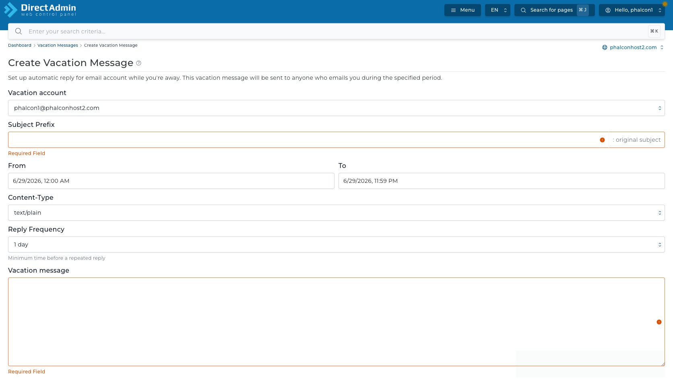Click the To date field
This screenshot has height=379, width=673.
coord(502,181)
